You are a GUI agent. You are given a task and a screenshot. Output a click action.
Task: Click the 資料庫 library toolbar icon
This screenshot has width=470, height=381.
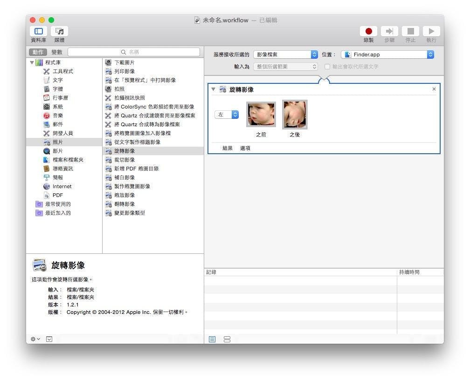[38, 31]
